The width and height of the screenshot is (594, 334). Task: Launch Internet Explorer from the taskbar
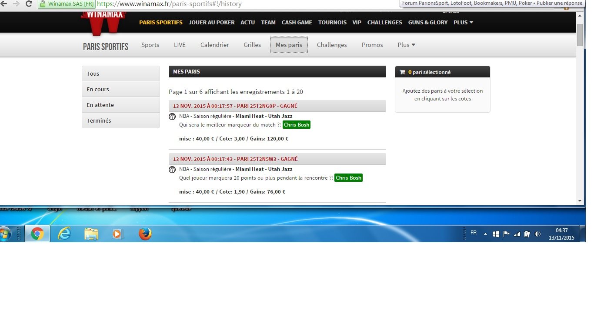(64, 234)
